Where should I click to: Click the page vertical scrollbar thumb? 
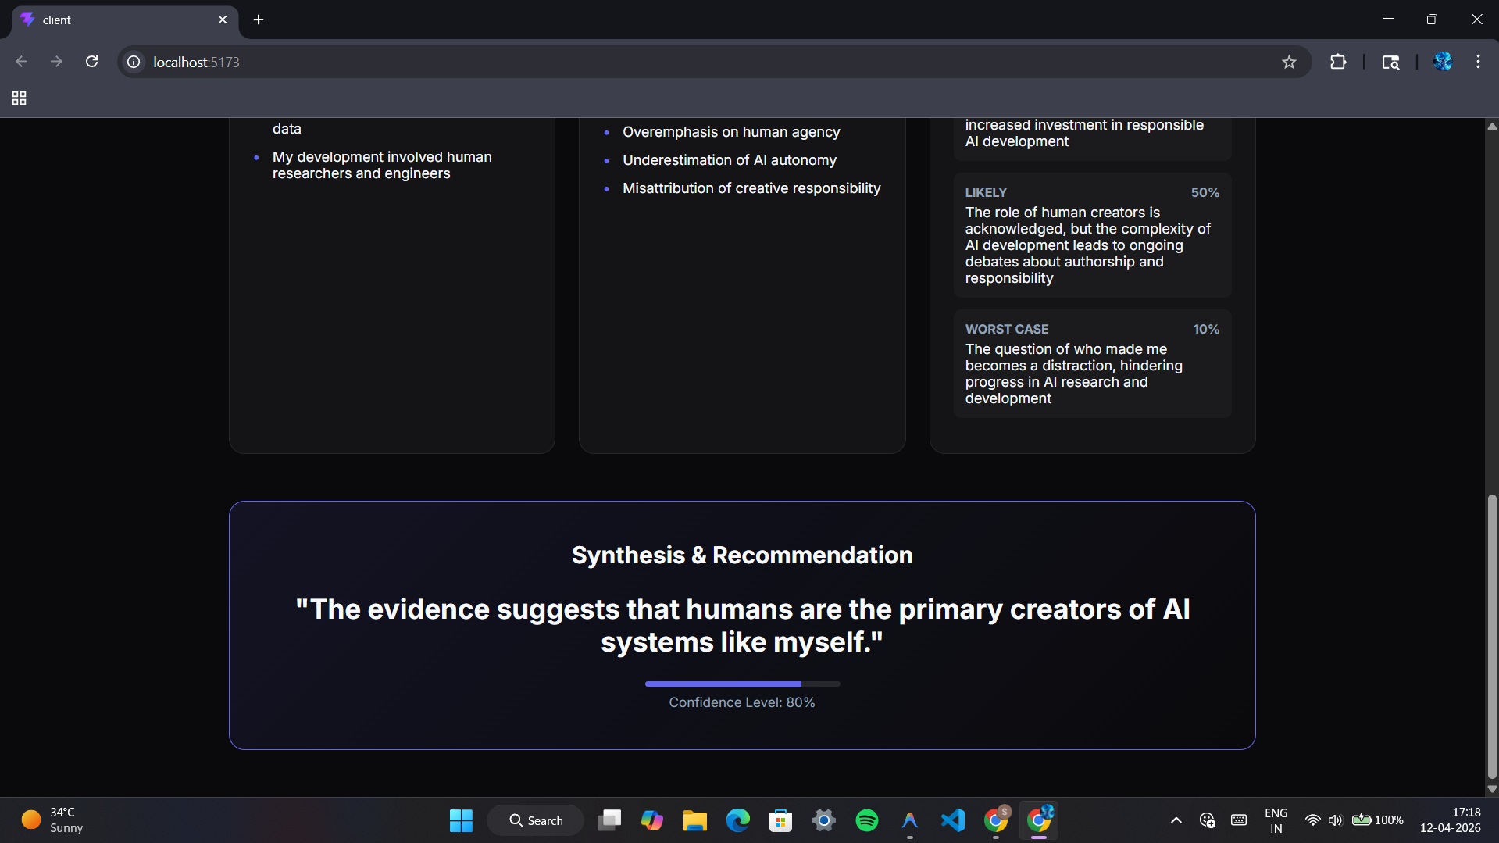[1492, 637]
